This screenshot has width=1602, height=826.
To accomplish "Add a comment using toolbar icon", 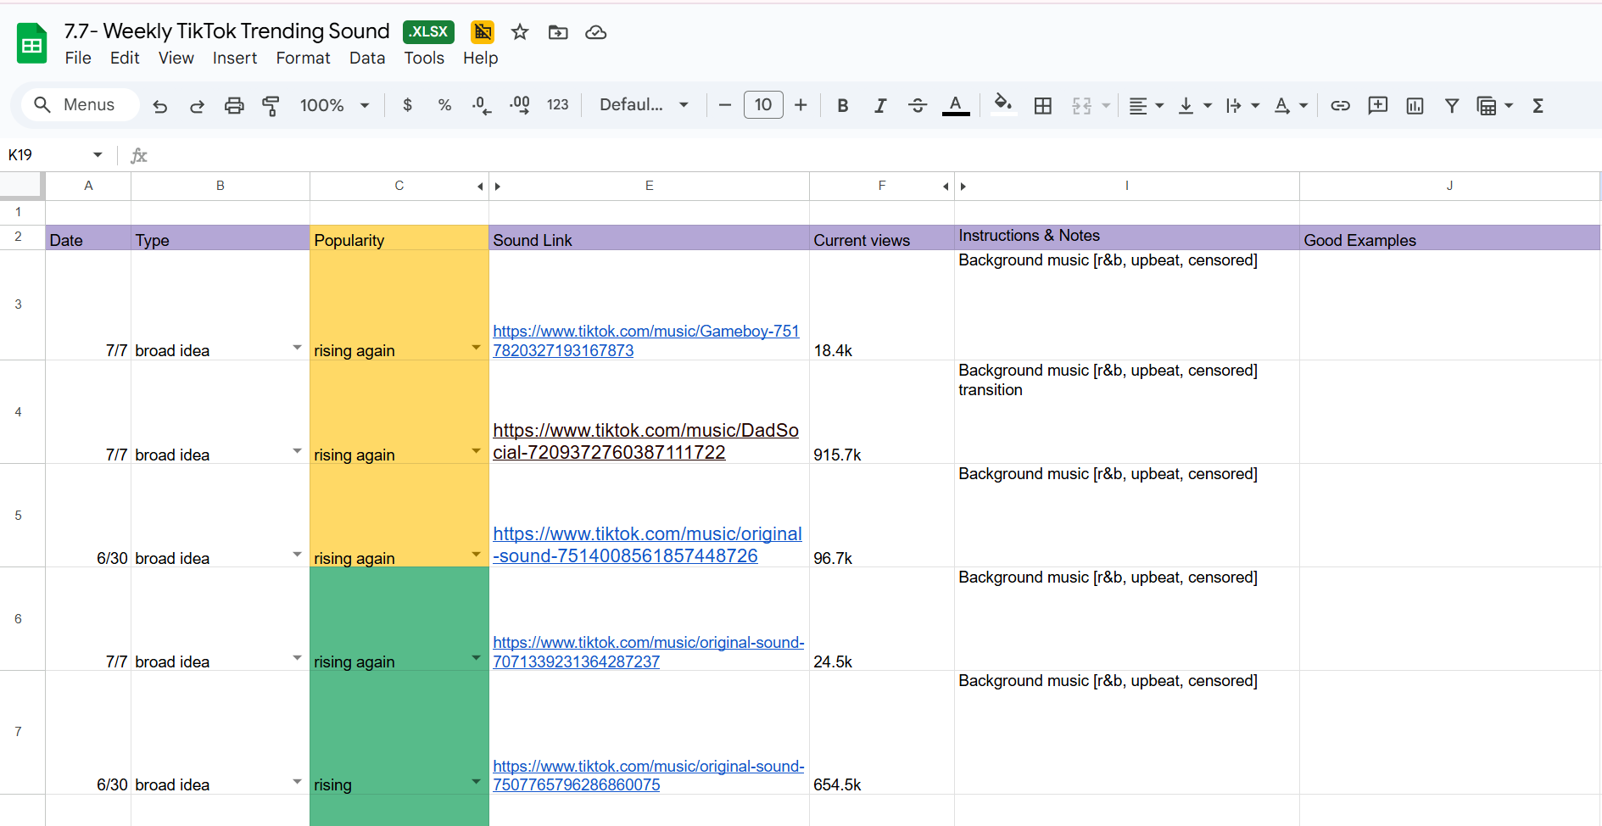I will click(x=1377, y=106).
